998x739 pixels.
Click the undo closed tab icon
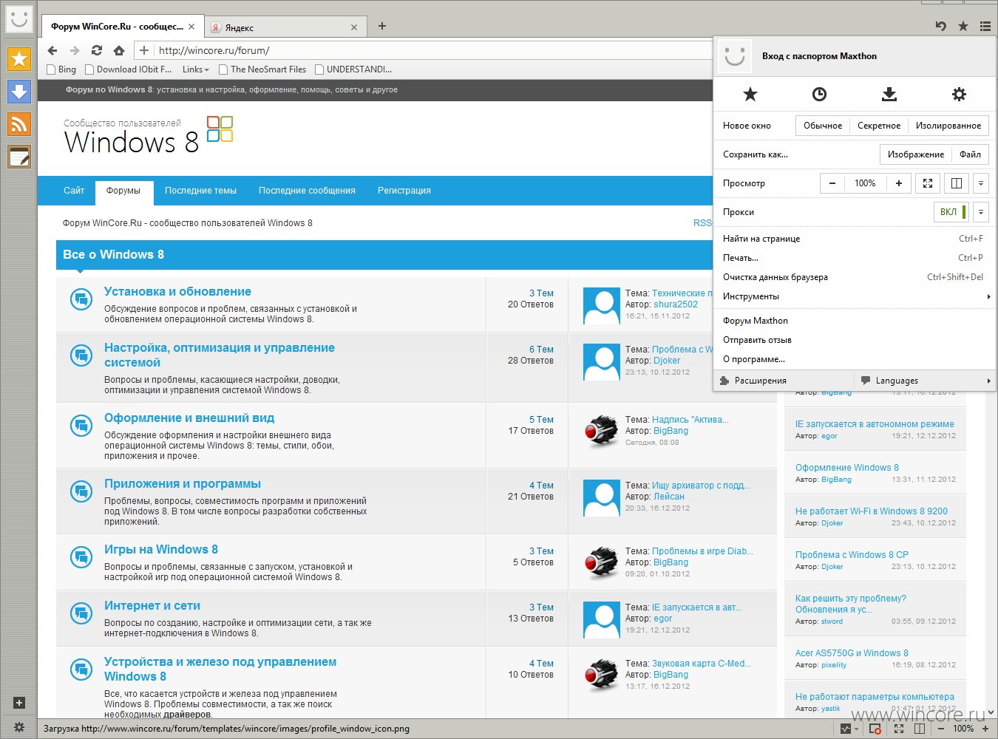(x=941, y=26)
